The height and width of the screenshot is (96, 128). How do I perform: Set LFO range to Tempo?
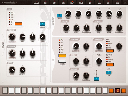tap(109, 48)
